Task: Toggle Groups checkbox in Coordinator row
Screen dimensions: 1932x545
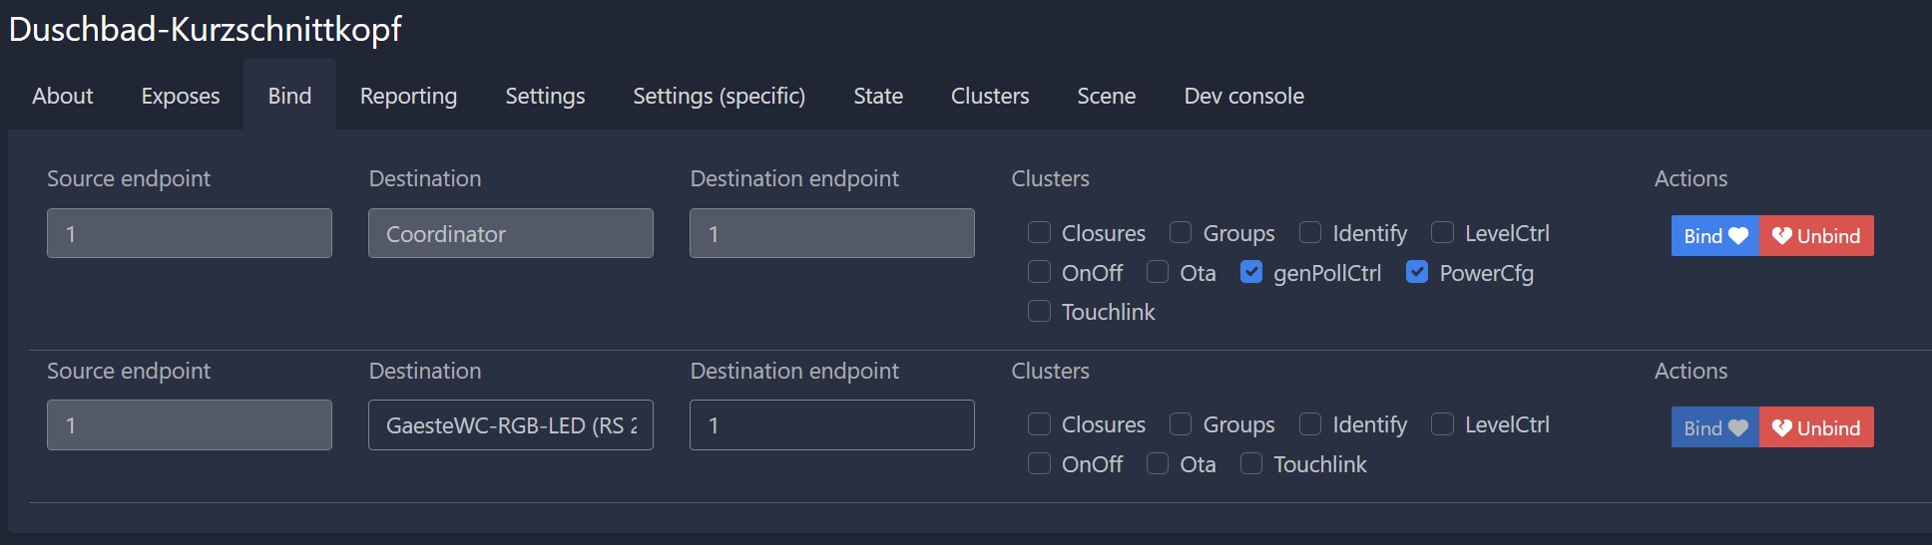Action: pos(1181,232)
